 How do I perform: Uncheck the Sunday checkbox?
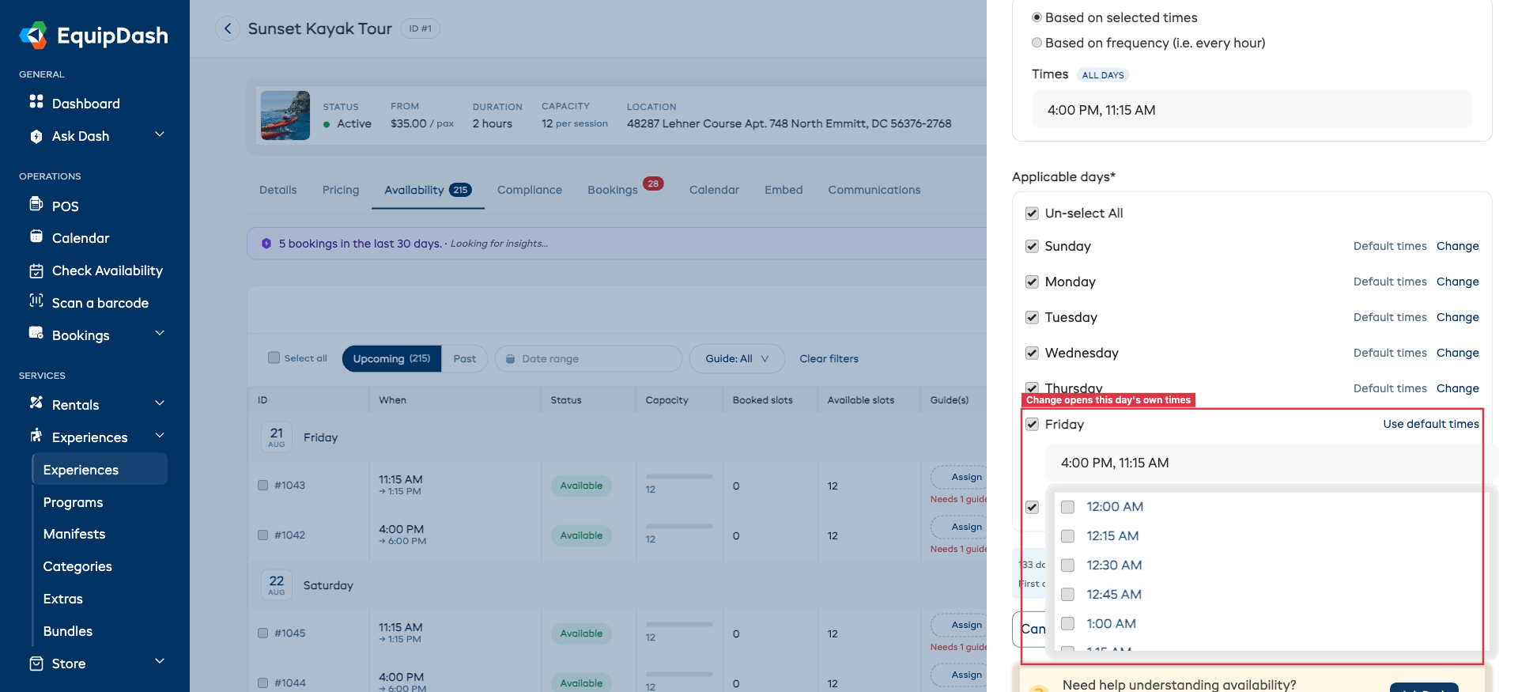tap(1032, 246)
